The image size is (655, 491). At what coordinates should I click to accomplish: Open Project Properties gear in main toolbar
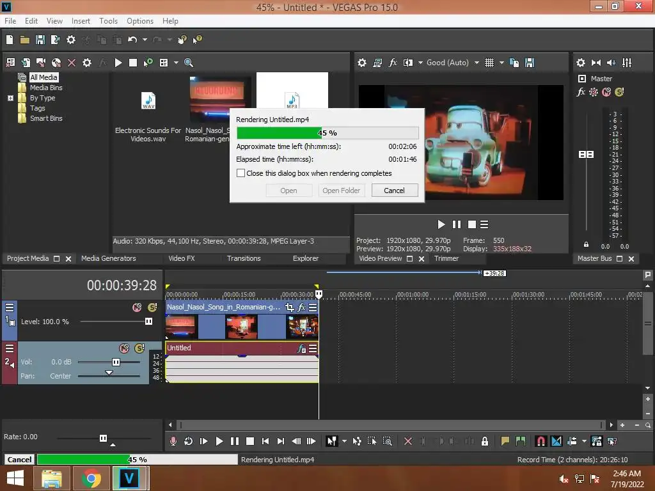click(71, 40)
